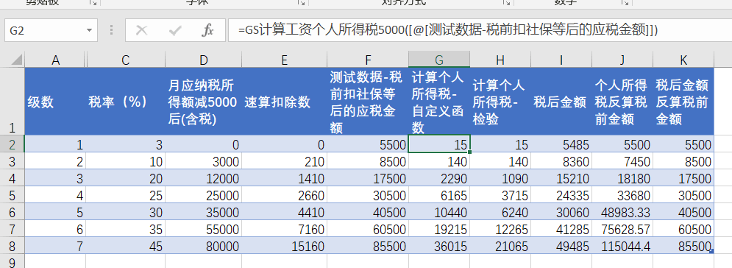The width and height of the screenshot is (732, 268).
Task: Click cell with value 3715
Action: [x=500, y=194]
